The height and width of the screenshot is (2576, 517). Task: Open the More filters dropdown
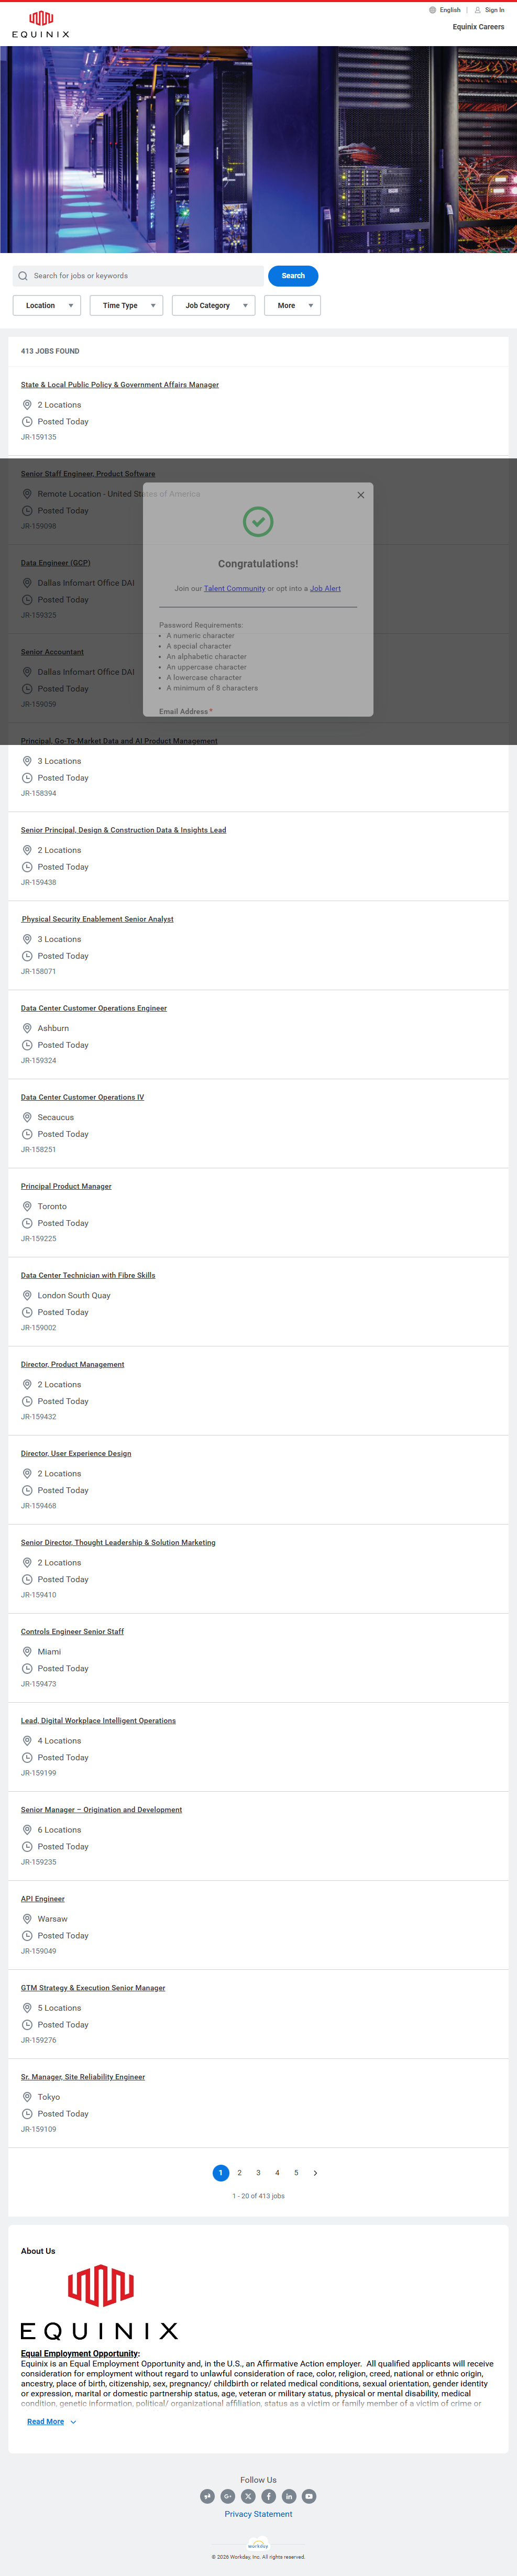pos(292,306)
